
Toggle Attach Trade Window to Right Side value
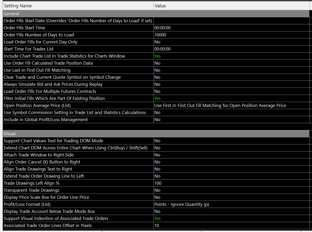pyautogui.click(x=231, y=155)
